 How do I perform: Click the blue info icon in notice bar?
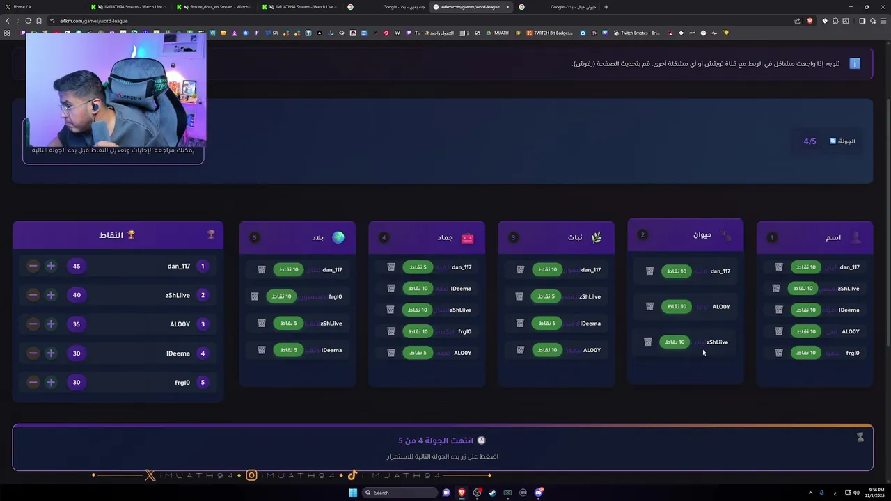(855, 64)
